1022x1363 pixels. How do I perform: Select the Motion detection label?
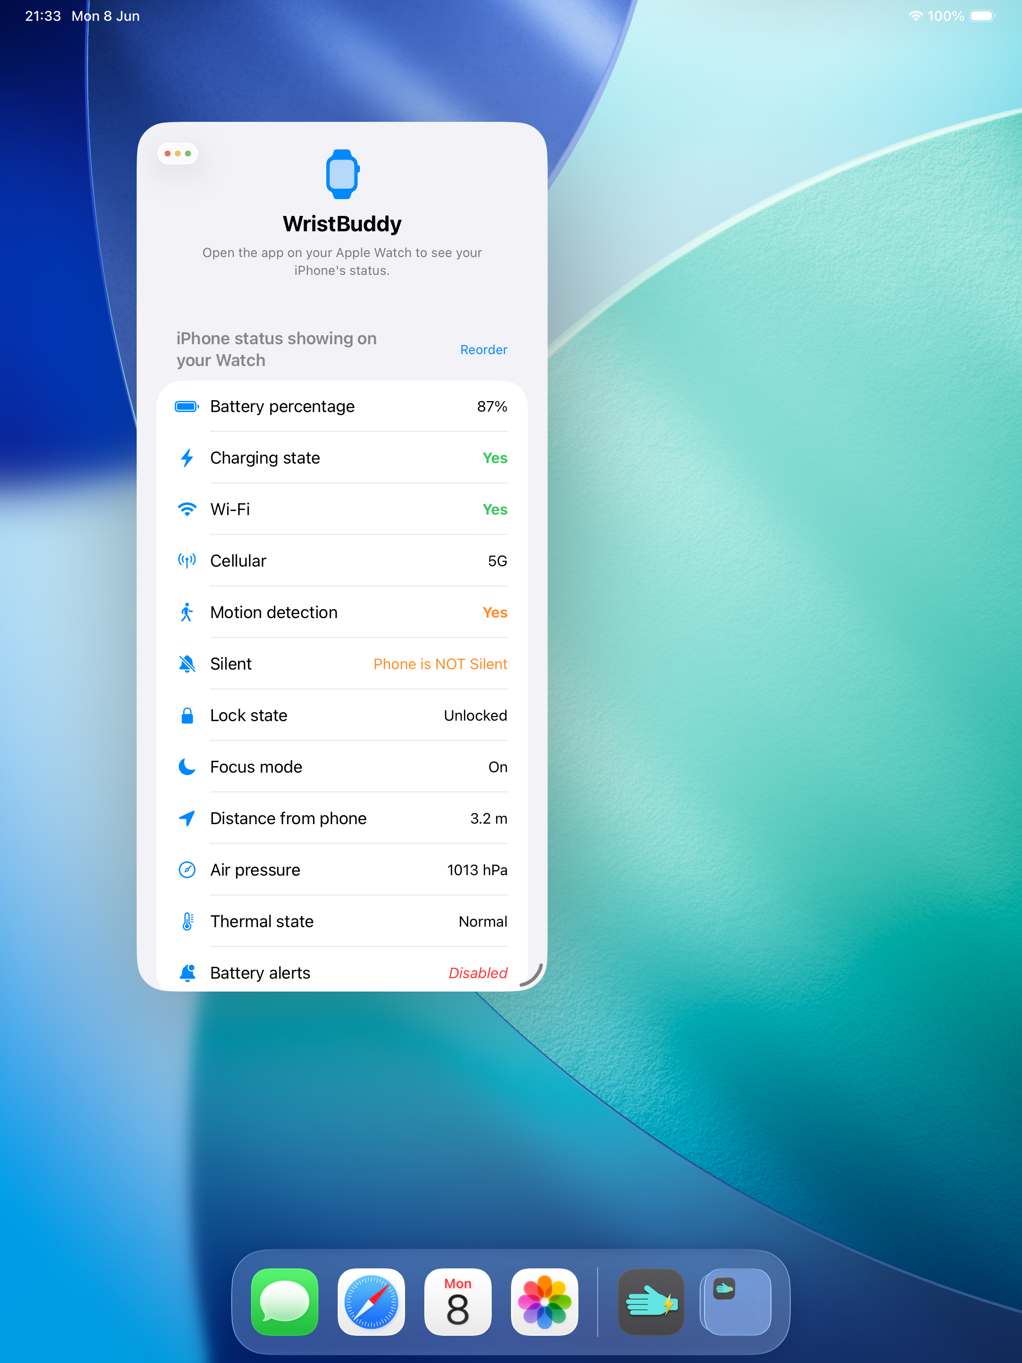pyautogui.click(x=273, y=613)
